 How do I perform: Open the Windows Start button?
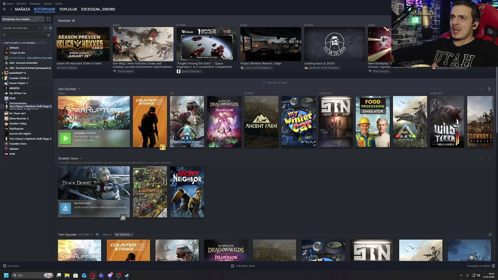tap(6, 275)
